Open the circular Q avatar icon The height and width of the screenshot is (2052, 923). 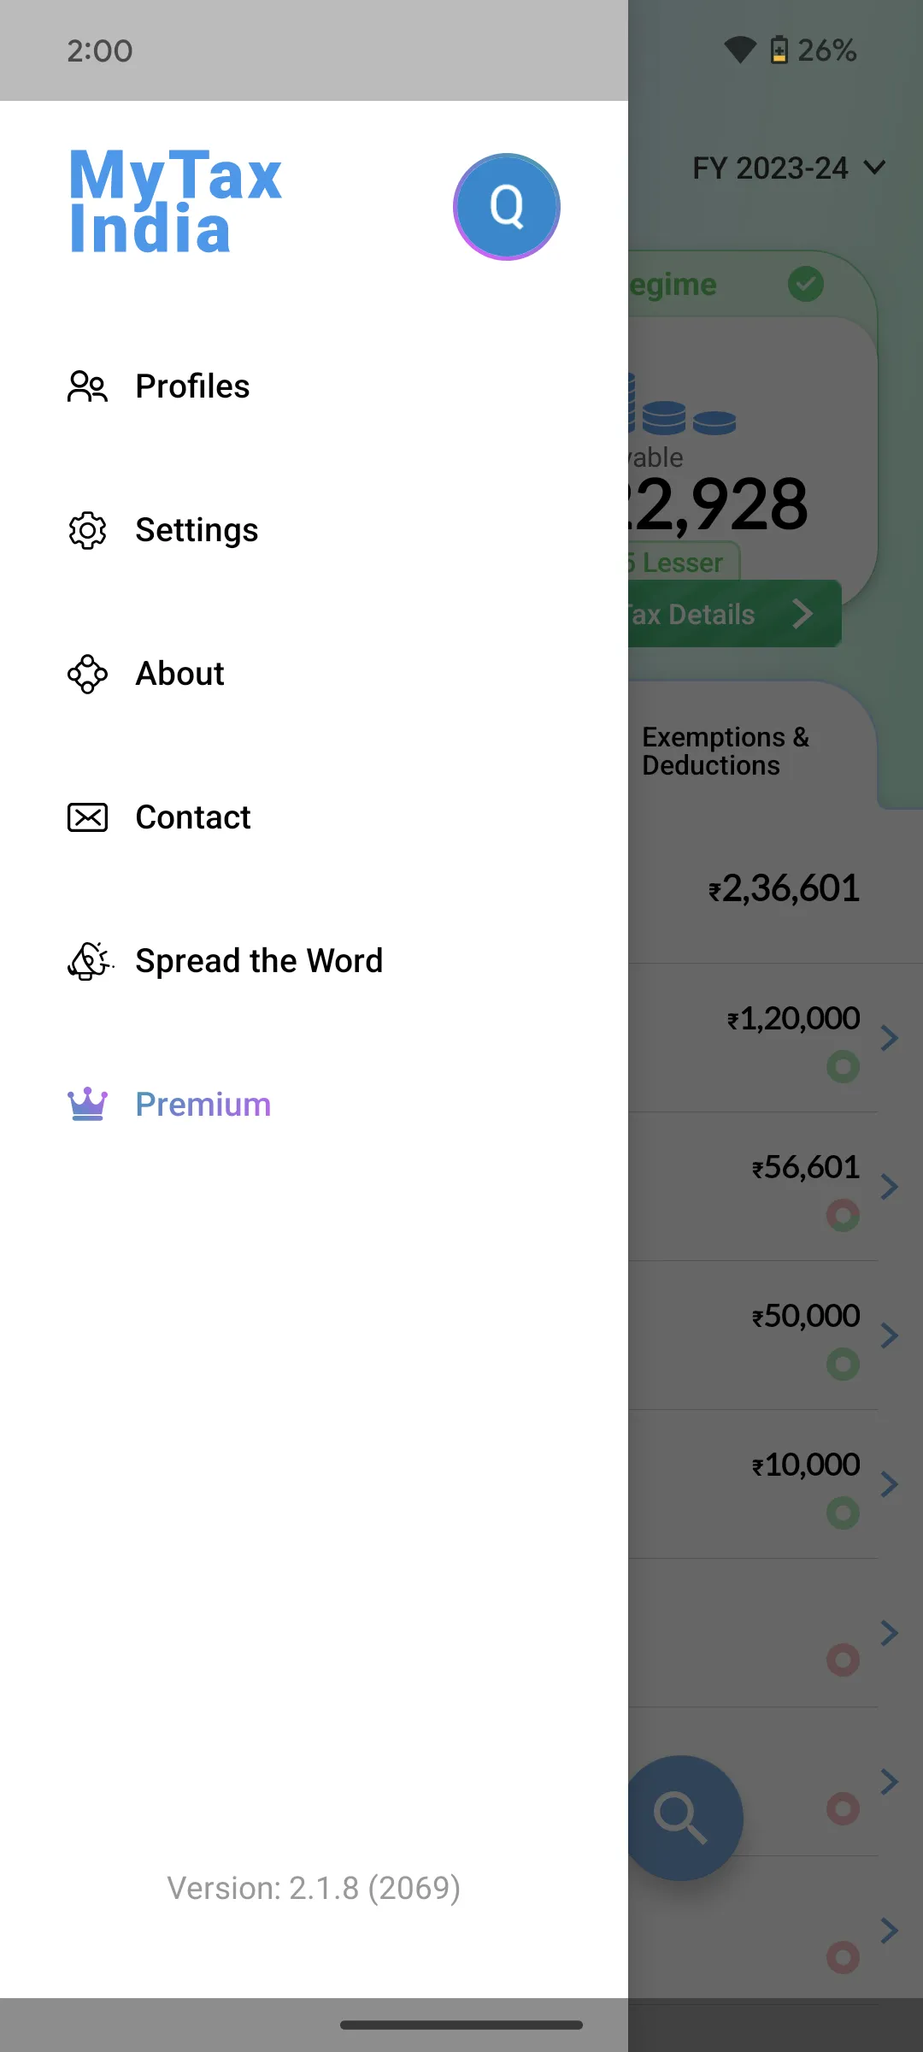[507, 205]
